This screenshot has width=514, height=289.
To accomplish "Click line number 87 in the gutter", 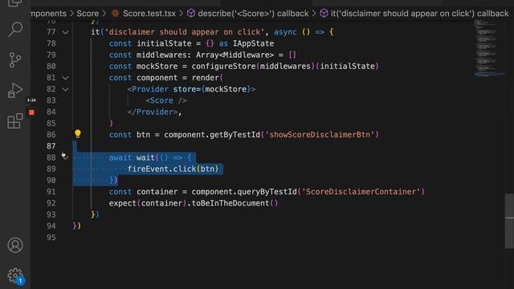I will [51, 146].
